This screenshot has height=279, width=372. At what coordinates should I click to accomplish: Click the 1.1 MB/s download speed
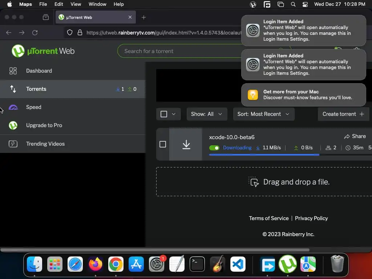coord(272,148)
